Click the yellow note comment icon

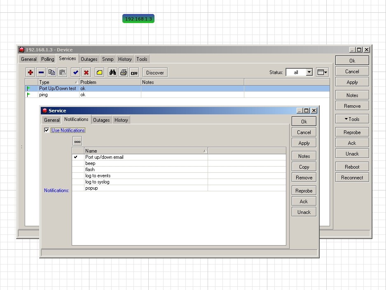pos(99,72)
